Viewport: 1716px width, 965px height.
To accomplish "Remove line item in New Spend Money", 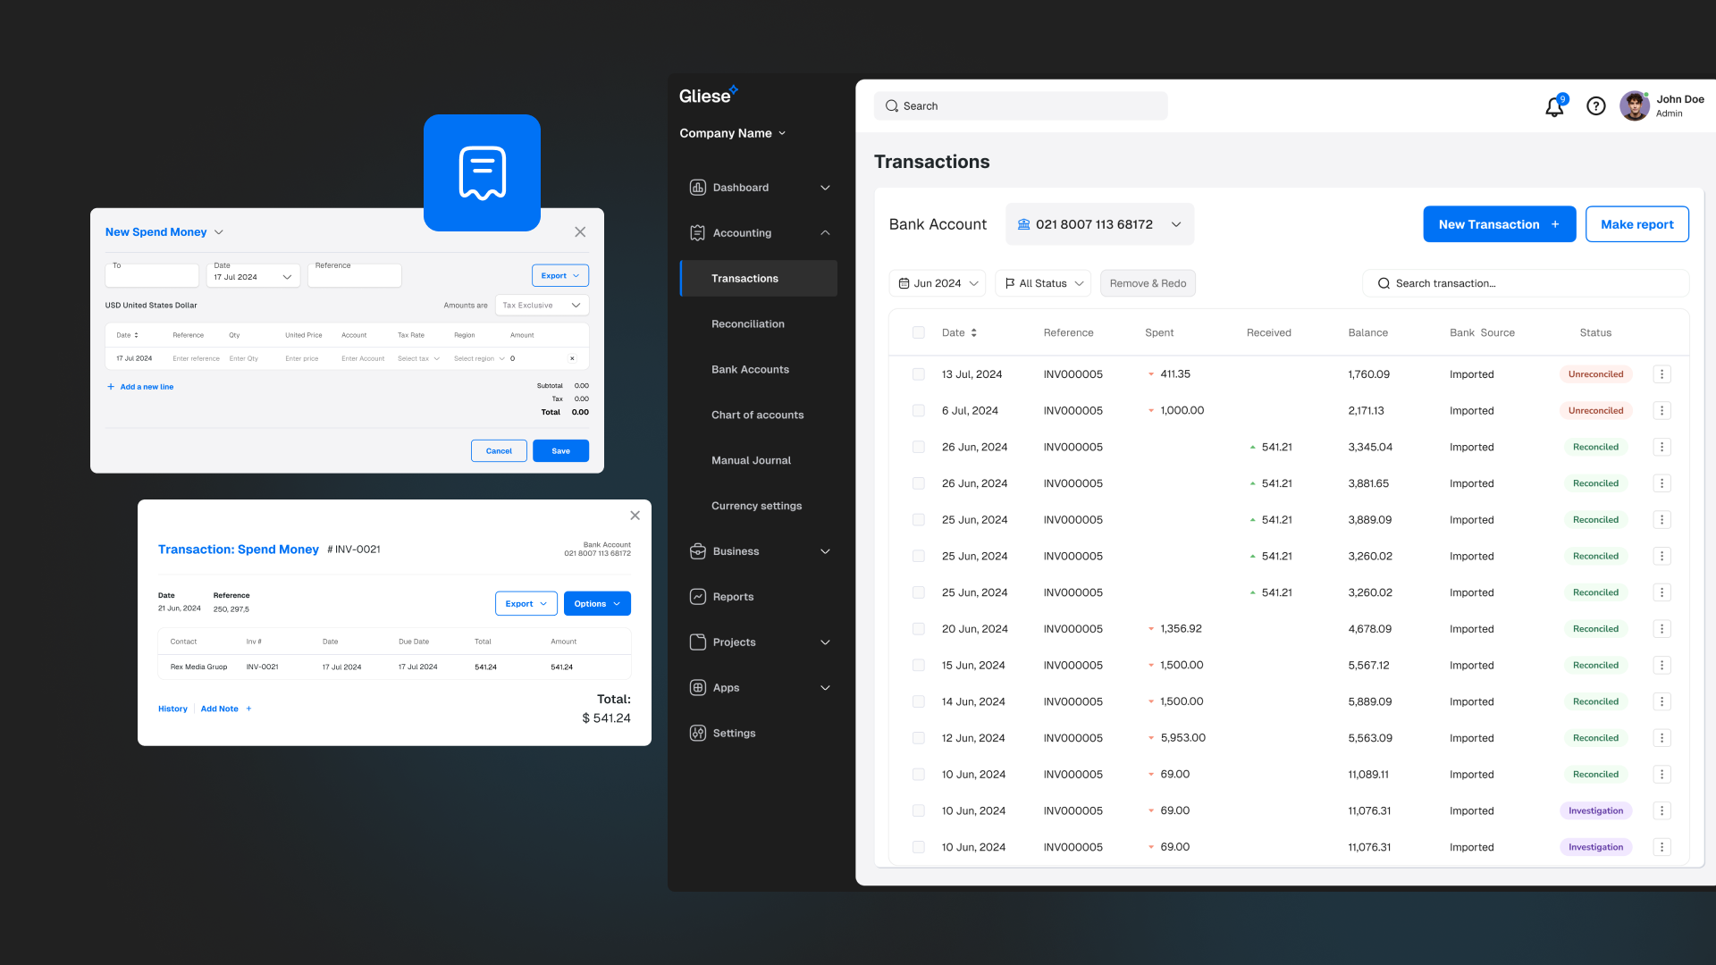I will pos(572,358).
